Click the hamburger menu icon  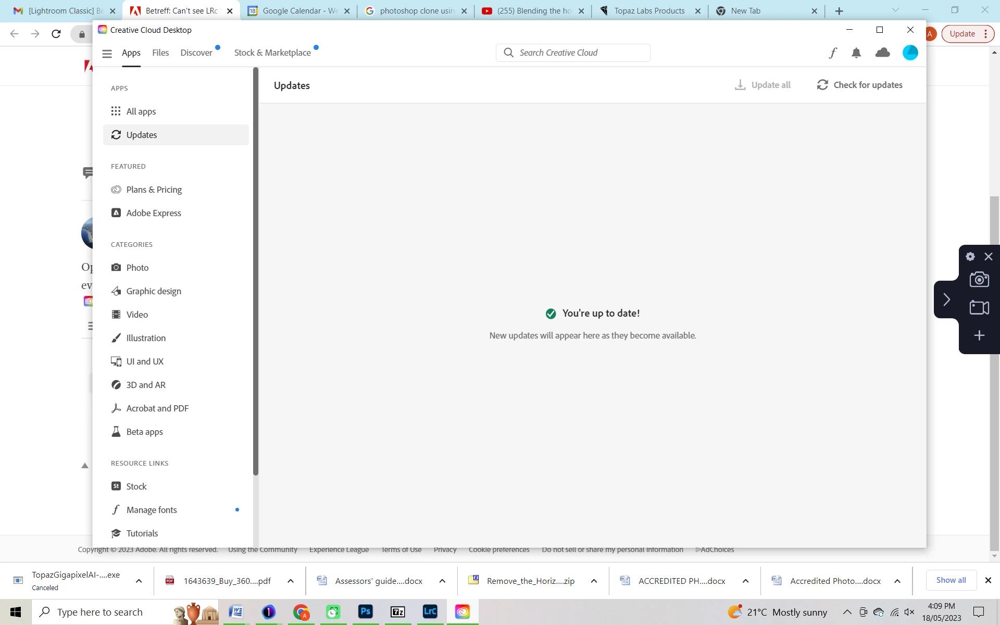[107, 53]
